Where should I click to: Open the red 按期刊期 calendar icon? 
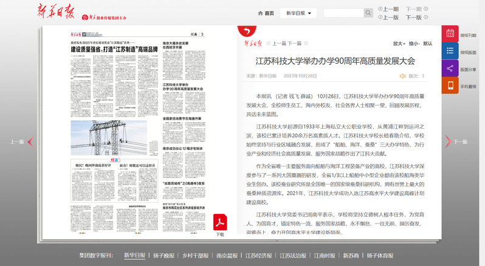pos(450,35)
